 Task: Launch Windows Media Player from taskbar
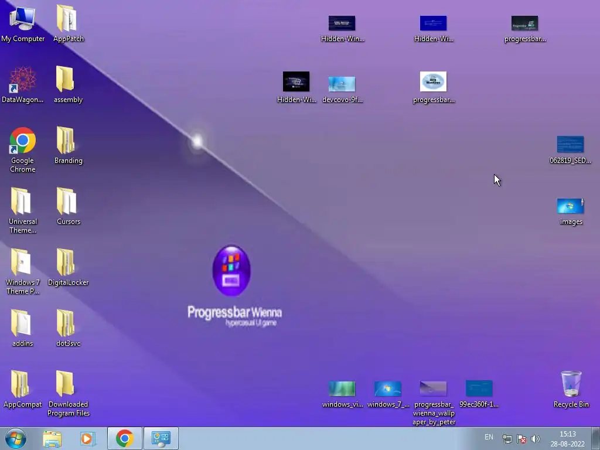tap(88, 438)
